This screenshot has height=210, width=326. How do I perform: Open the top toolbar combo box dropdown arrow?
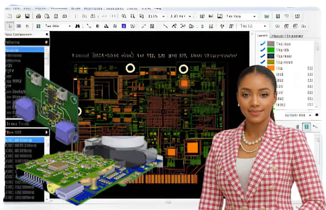click(x=254, y=16)
